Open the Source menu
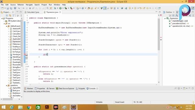 click(13, 5)
